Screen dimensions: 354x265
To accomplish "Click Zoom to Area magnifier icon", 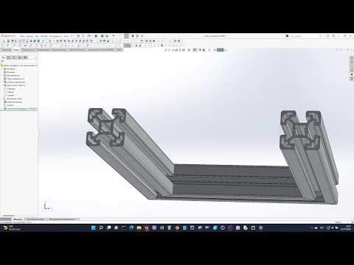I will (x=170, y=50).
